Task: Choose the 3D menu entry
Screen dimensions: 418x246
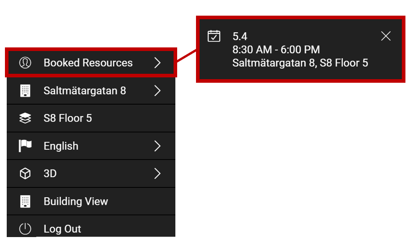Action: 91,174
